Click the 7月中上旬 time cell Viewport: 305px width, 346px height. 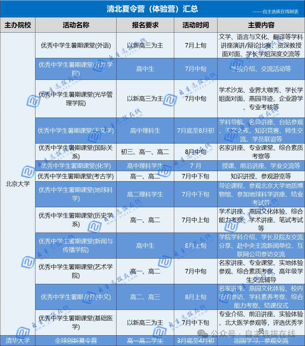pos(196,220)
